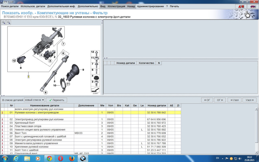Open the новый список dropdown
Screen dimensions: 259x162
pos(35,100)
